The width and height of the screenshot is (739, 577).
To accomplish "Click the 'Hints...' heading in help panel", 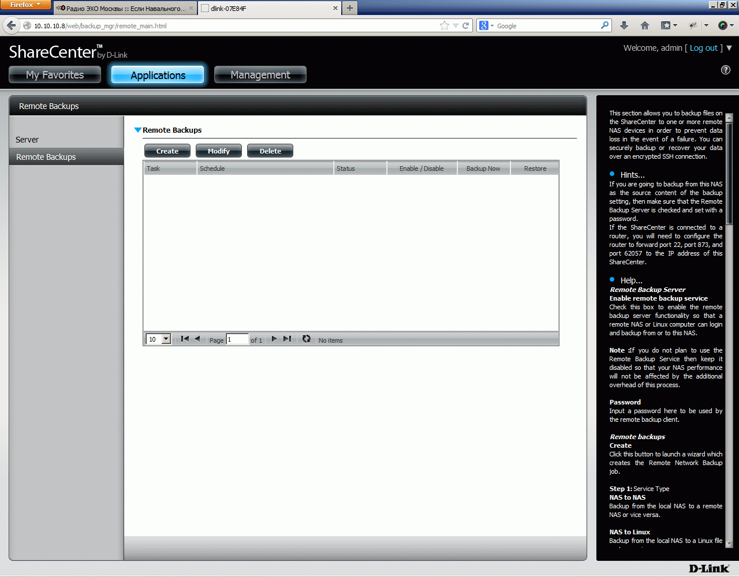I will [x=632, y=175].
